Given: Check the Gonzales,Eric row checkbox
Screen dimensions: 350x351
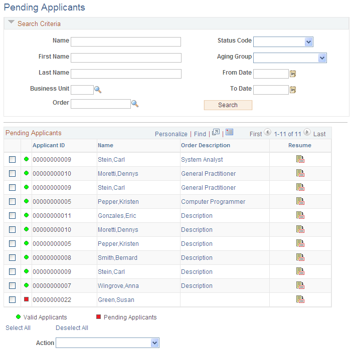Looking at the screenshot, I should 12,216.
